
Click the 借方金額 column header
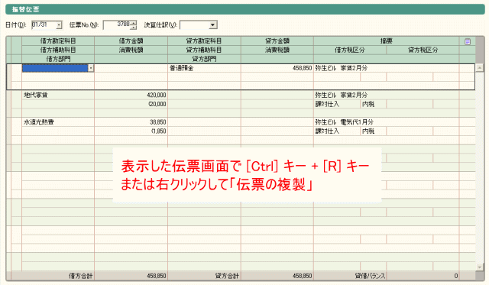click(131, 40)
